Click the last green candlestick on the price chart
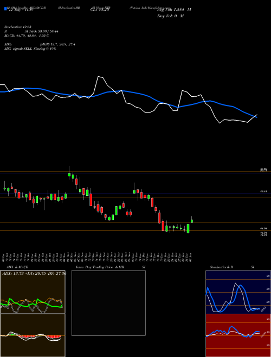The width and height of the screenshot is (271, 357). (x=192, y=221)
